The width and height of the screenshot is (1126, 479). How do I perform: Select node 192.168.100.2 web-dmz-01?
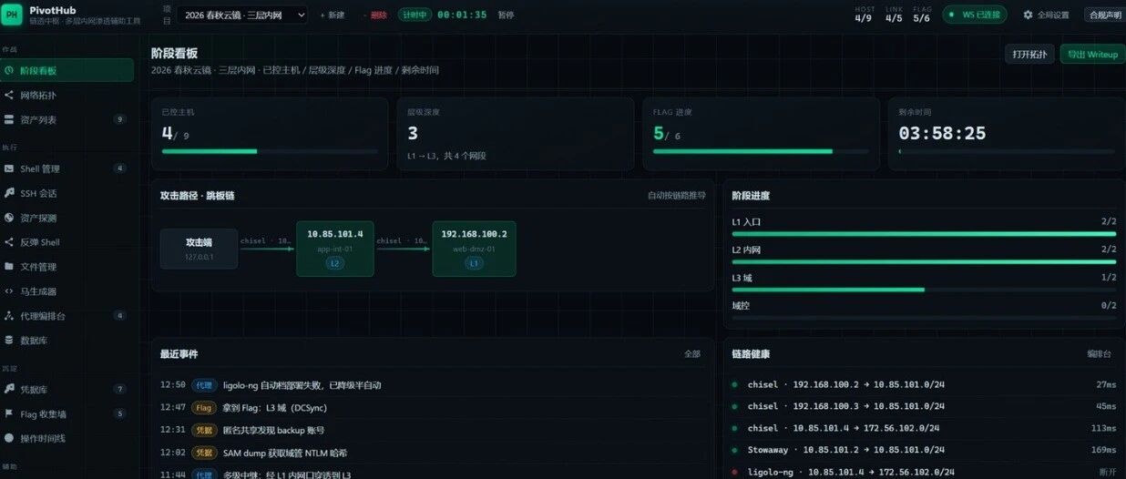coord(474,249)
